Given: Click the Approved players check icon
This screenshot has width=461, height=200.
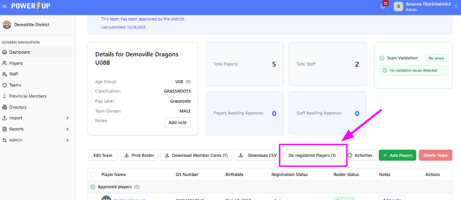Looking at the screenshot, I should click(93, 187).
